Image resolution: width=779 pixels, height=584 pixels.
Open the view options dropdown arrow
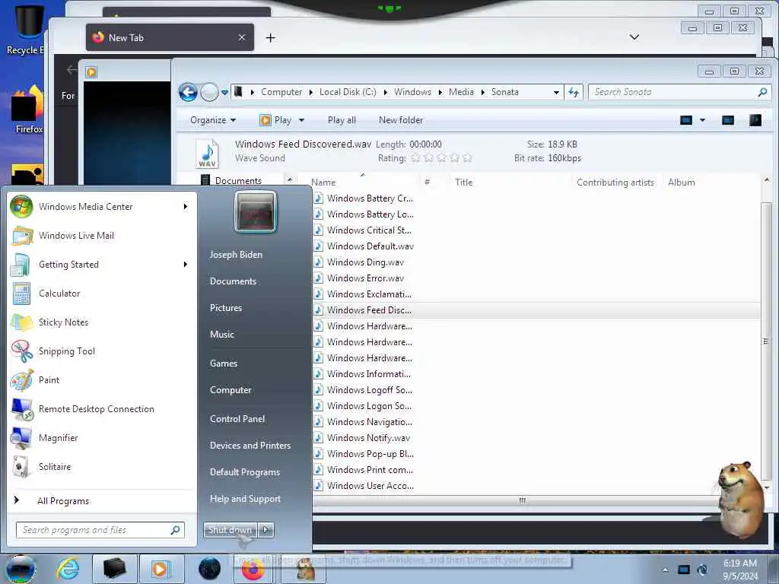pos(702,120)
